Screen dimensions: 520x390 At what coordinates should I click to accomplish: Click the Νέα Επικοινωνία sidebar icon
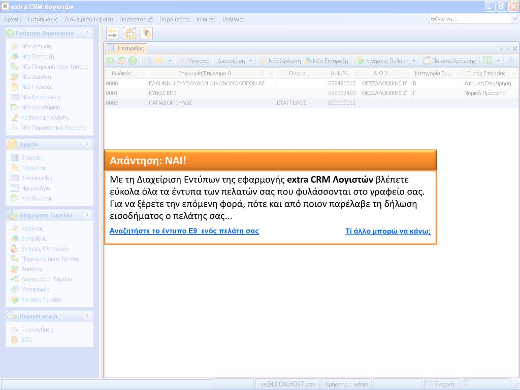click(x=15, y=97)
